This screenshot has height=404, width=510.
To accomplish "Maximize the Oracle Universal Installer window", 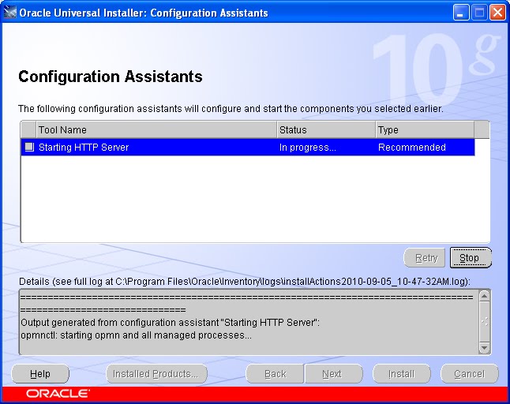I will click(x=479, y=13).
